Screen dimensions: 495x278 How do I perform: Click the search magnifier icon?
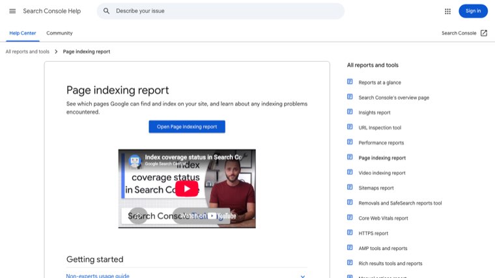click(x=106, y=11)
